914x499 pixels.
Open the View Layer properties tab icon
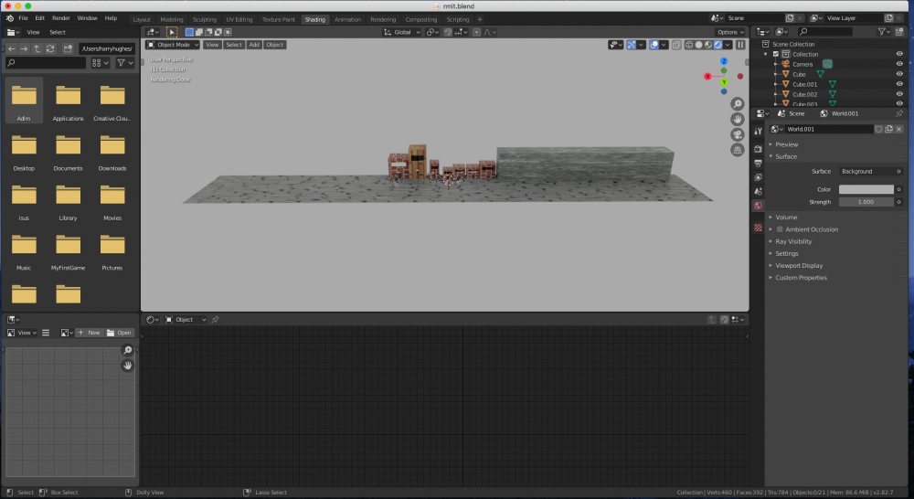[758, 177]
